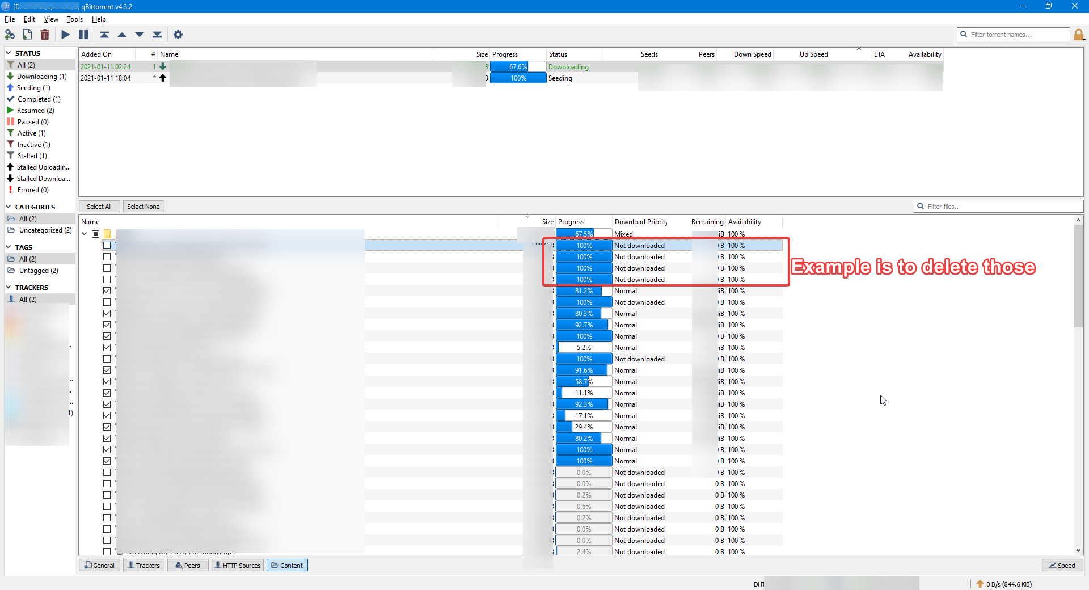Open qBittorrent Options via gear icon

[178, 35]
